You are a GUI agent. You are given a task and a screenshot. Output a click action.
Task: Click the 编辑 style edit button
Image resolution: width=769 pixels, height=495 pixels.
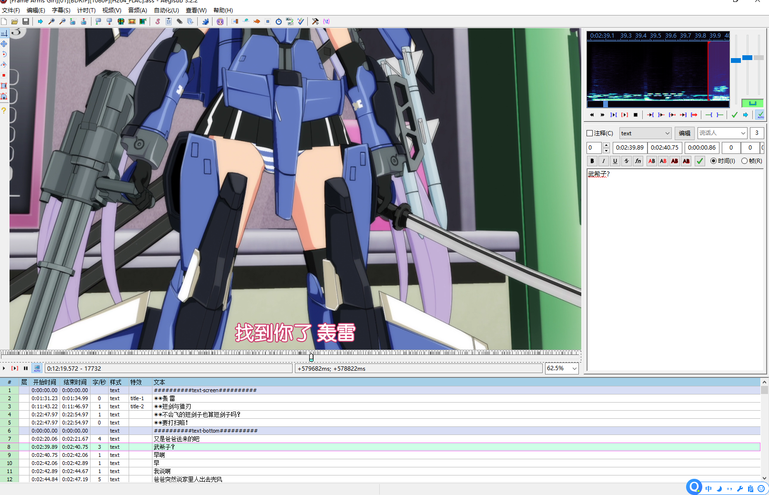(x=685, y=133)
